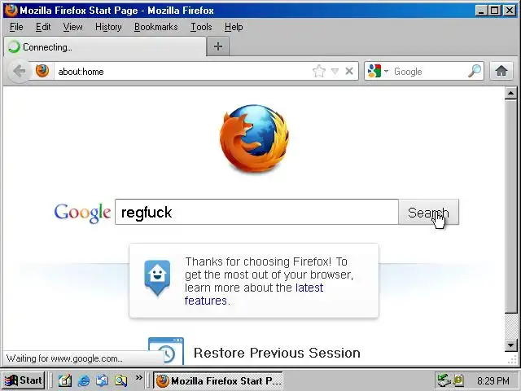Click the scroll down arrow
Image resolution: width=521 pixels, height=391 pixels.
[510, 345]
